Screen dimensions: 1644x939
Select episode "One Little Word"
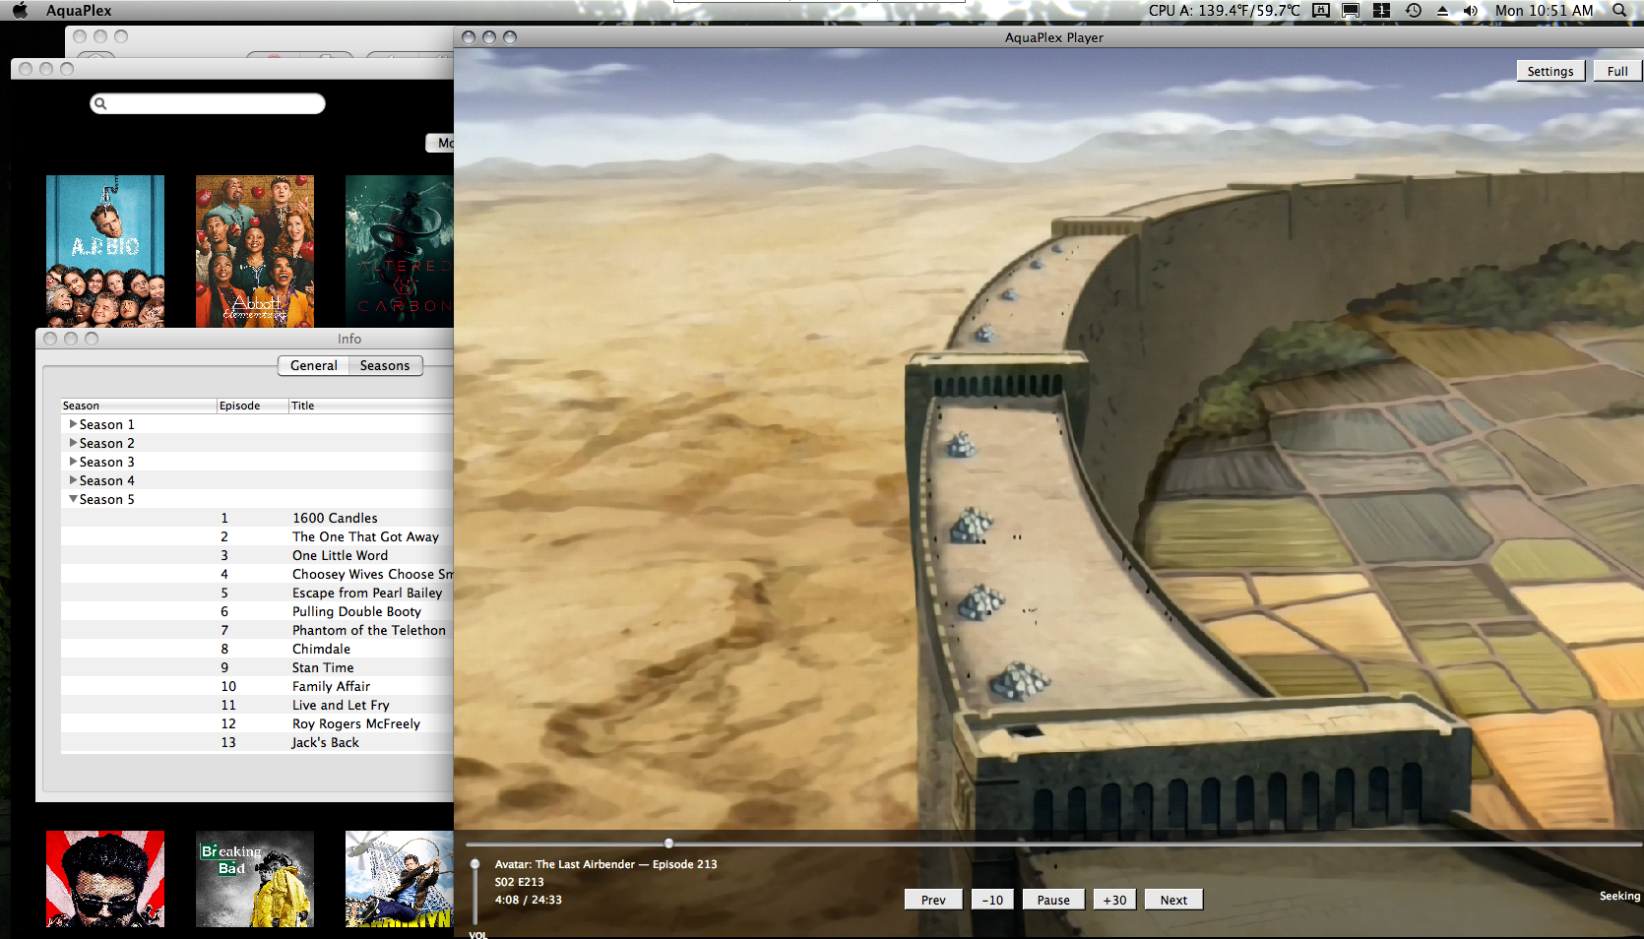(x=257, y=555)
